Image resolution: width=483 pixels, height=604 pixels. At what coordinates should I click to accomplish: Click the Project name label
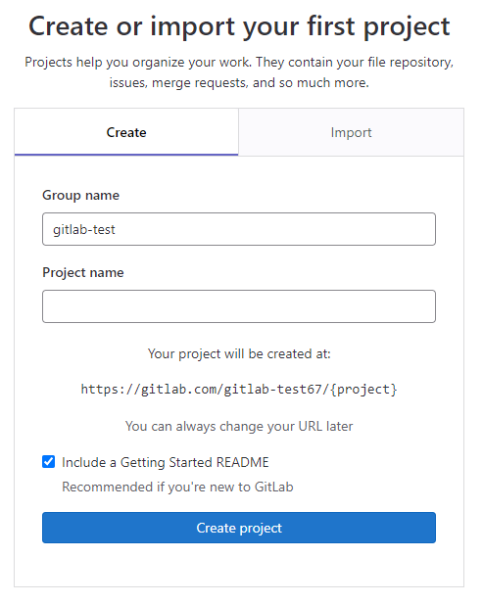click(83, 273)
